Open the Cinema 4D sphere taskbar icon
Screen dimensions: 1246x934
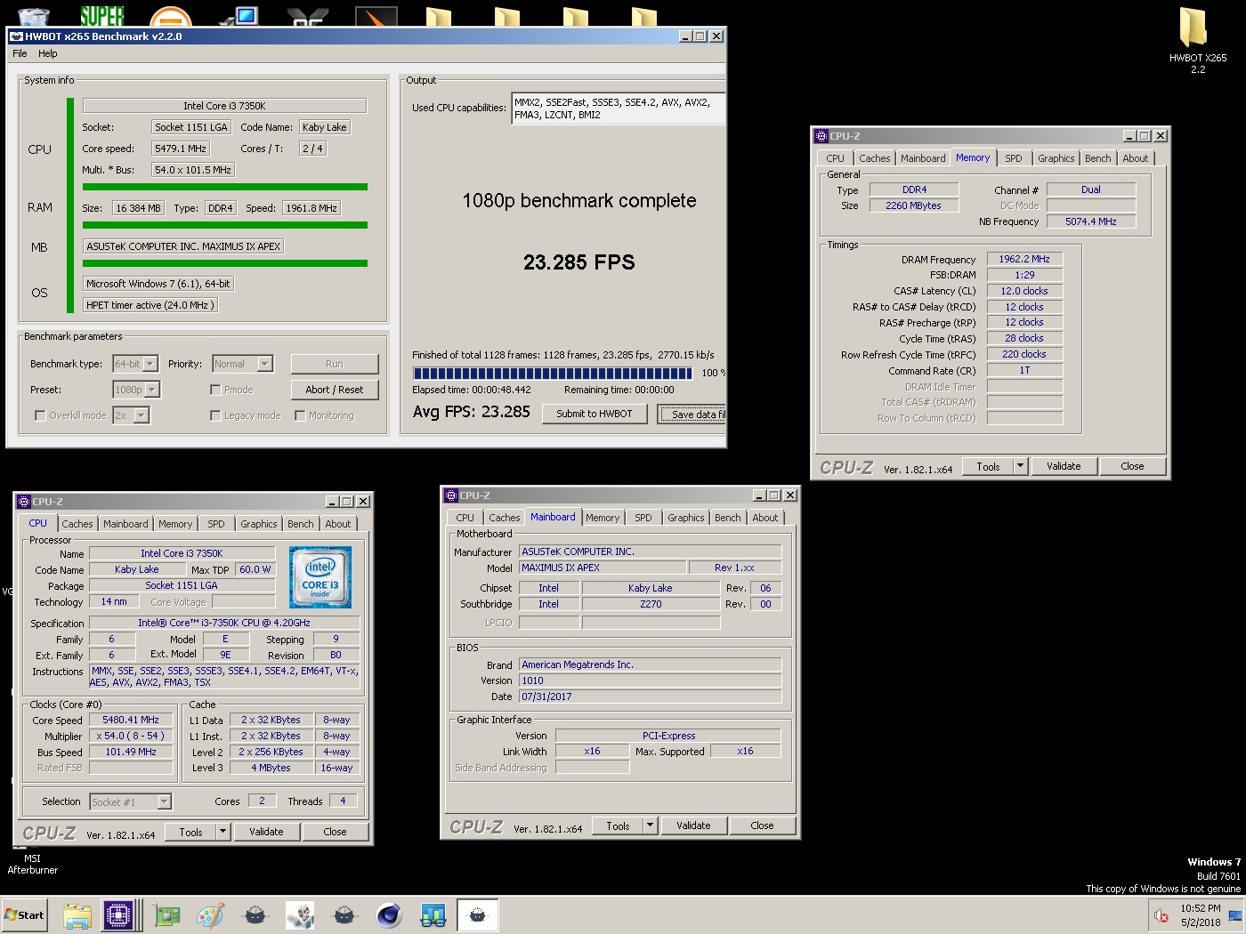389,915
